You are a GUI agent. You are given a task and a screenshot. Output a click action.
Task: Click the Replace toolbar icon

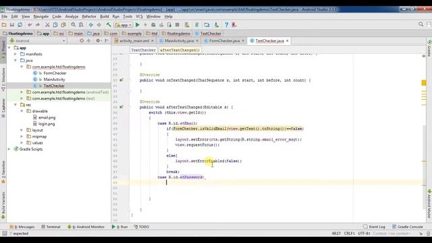pos(81,25)
